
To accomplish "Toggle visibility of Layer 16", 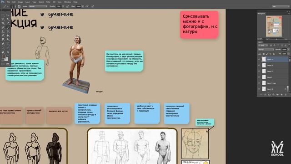I will click(x=259, y=89).
